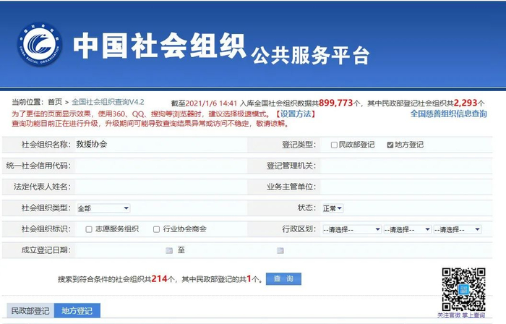Click the 公共服务平台 header text
Screen dimensions: 506x324
(310, 56)
